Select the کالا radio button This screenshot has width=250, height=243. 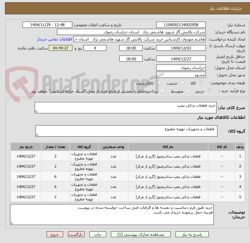(201, 83)
